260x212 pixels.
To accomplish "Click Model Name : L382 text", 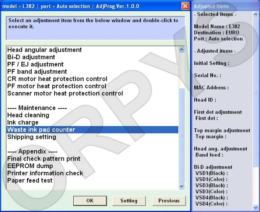I will coord(217,26).
